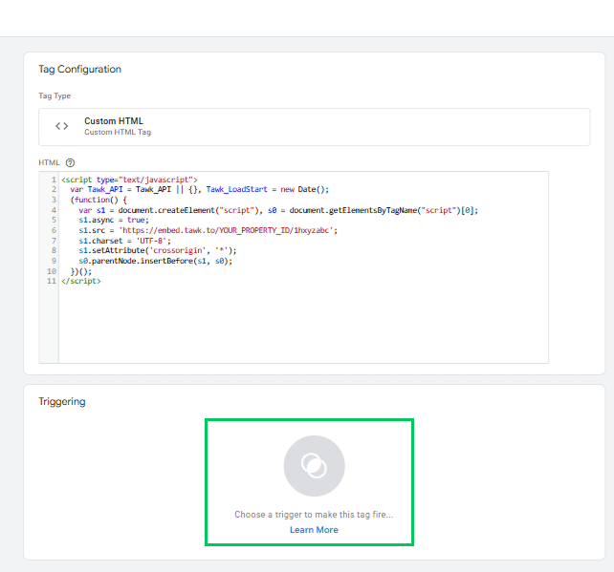Click the Custom HTML code brackets icon
614x572 pixels.
pyautogui.click(x=62, y=126)
